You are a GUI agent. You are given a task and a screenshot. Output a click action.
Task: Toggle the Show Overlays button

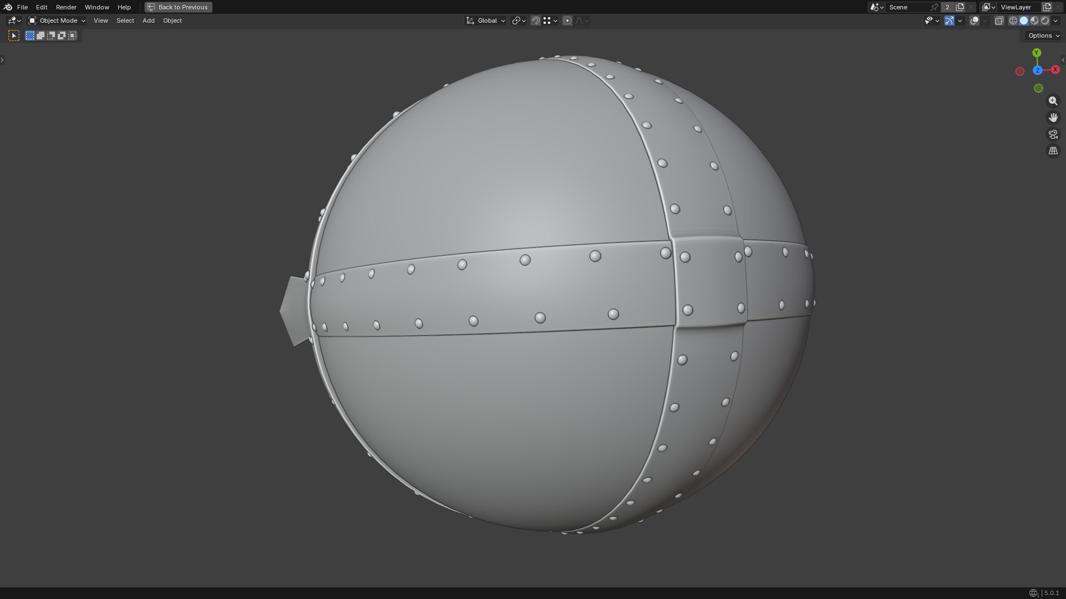[974, 21]
